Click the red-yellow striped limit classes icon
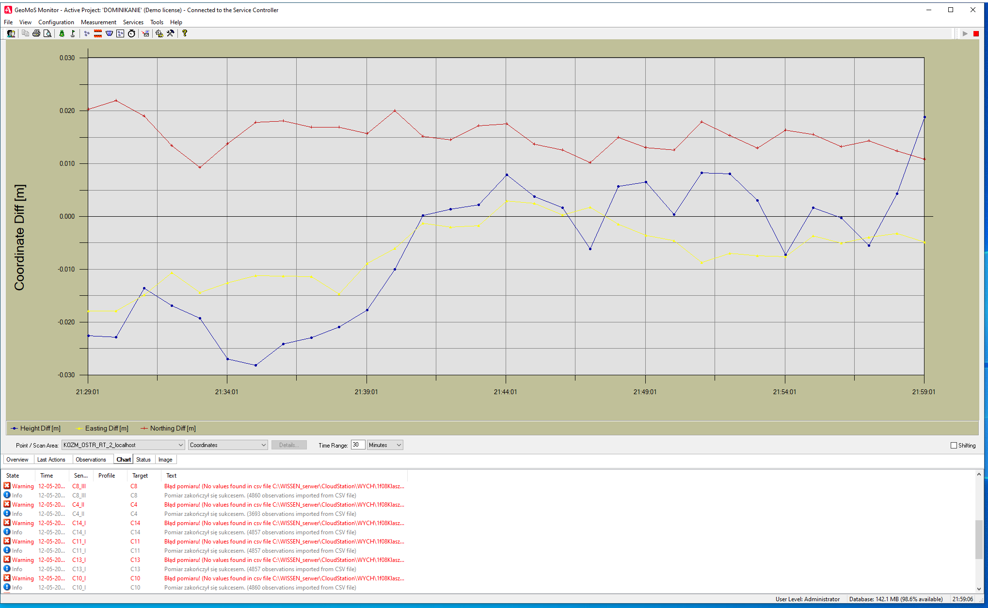Viewport: 988px width, 608px height. click(x=98, y=33)
